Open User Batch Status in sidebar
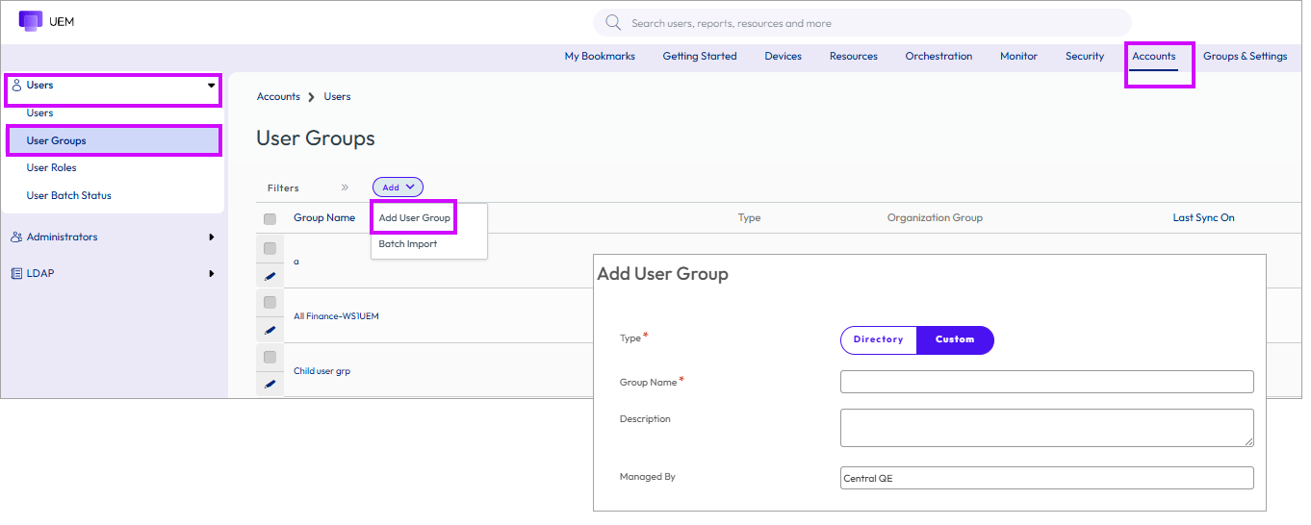Image resolution: width=1311 pixels, height=525 pixels. coord(69,195)
